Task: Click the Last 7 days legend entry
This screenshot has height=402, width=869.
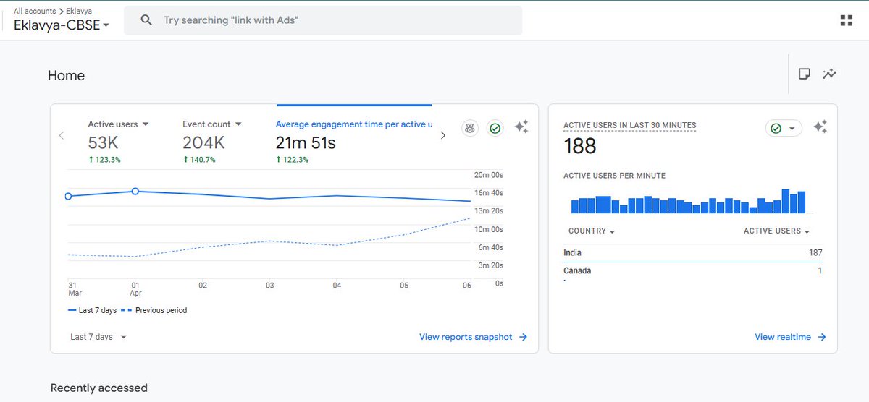Action: [92, 310]
